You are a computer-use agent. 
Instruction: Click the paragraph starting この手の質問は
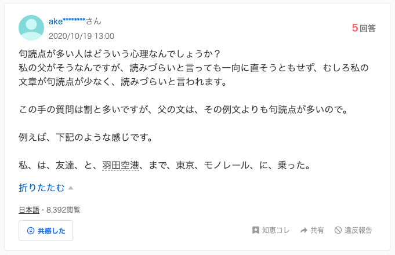tap(183, 110)
